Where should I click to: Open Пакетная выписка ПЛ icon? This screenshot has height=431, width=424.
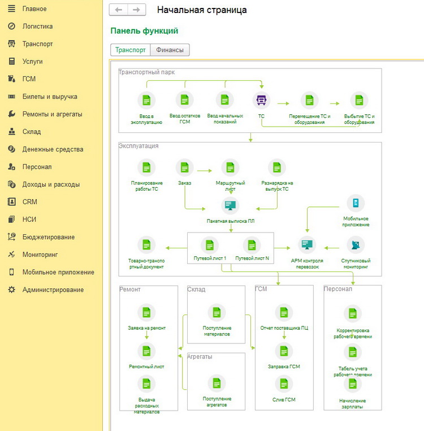[x=231, y=205]
